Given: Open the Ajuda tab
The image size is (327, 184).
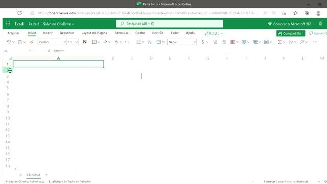Looking at the screenshot, I should point(190,33).
